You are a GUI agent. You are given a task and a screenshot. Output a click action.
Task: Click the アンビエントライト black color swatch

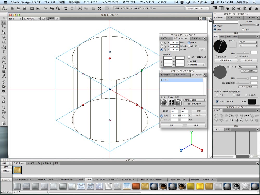[x=252, y=101]
